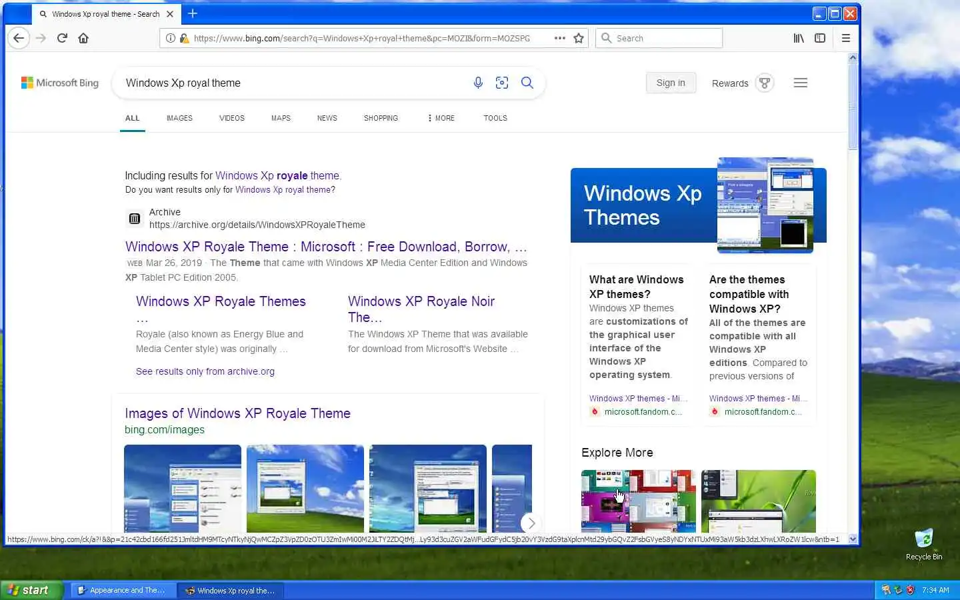Start voice search with microphone icon
The image size is (960, 600).
click(x=478, y=83)
